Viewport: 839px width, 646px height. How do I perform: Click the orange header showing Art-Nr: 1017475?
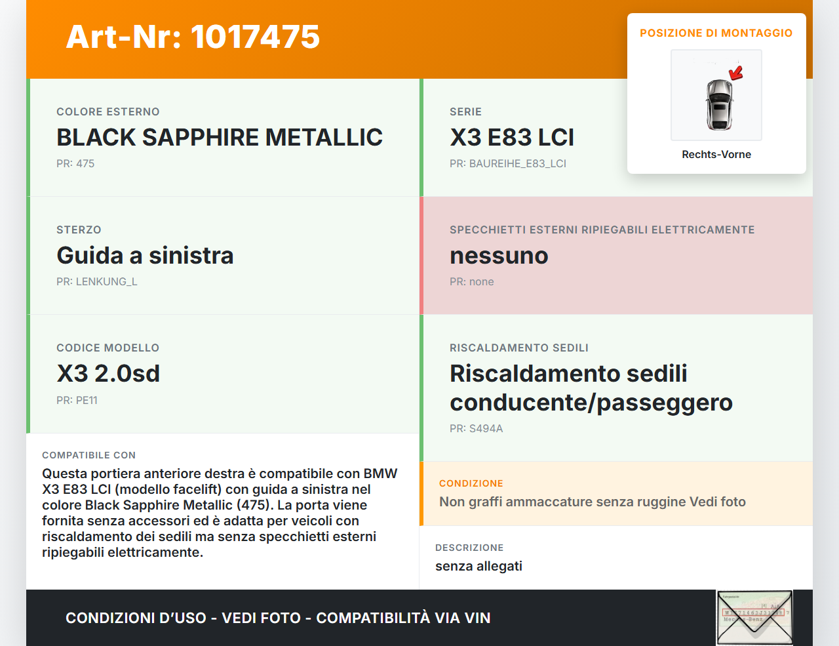point(192,38)
